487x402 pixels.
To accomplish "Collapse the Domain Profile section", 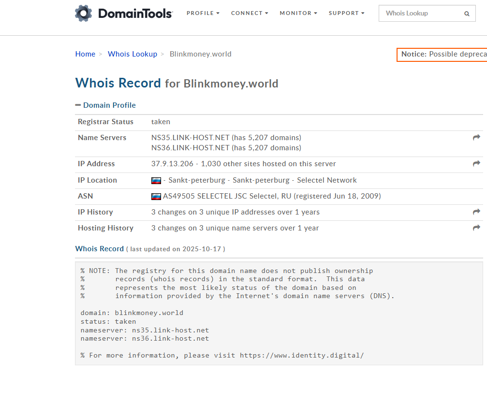I will [x=79, y=105].
